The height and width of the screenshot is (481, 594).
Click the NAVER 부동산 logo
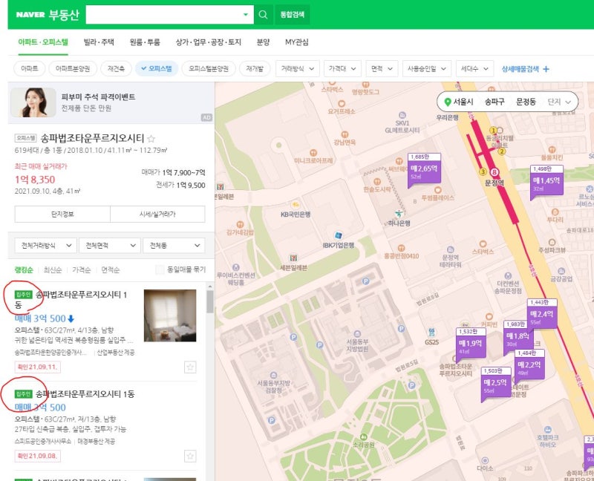click(x=48, y=15)
